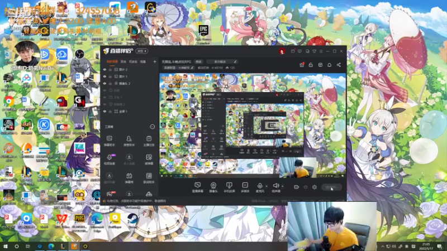Select the 图片 1 source row
Image resolution: width=447 pixels, height=251 pixels.
click(130, 76)
